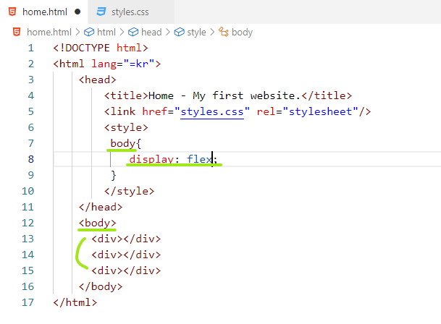
Task: Click the chevron between html and head
Action: pos(122,32)
